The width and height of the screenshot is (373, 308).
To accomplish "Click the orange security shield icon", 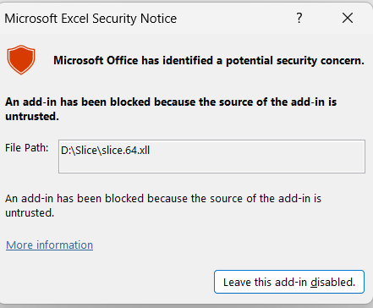I will (x=21, y=59).
